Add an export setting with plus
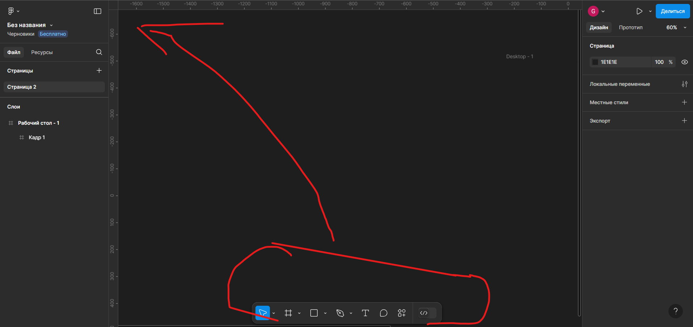 (x=684, y=121)
